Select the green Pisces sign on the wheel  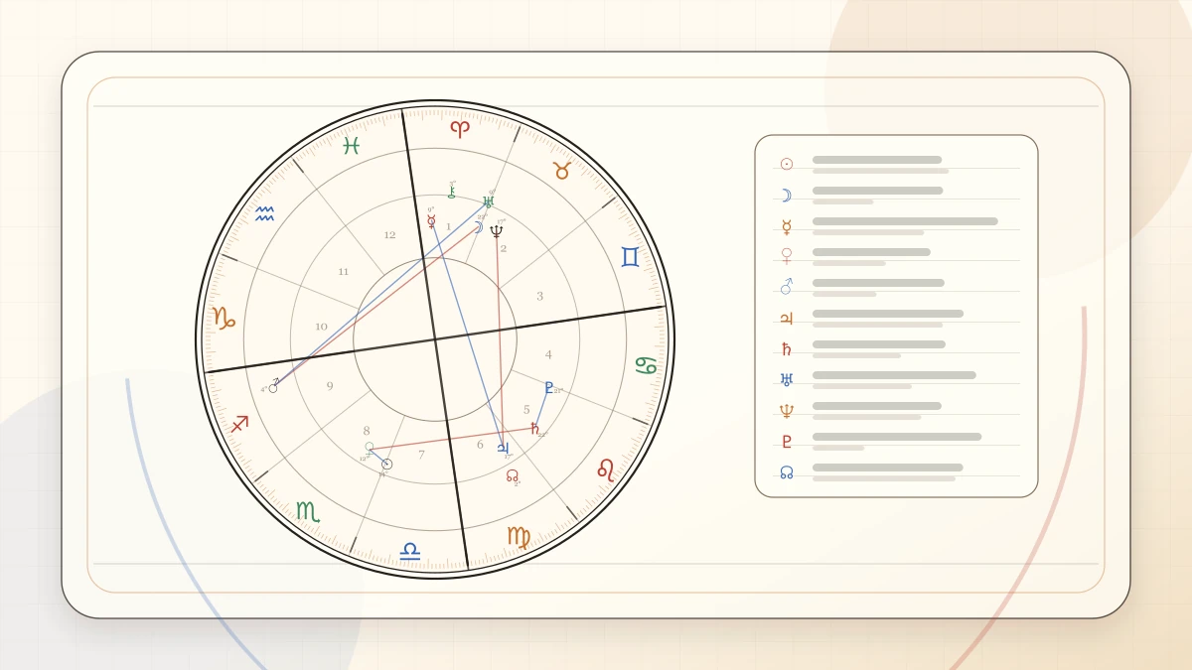click(x=351, y=146)
